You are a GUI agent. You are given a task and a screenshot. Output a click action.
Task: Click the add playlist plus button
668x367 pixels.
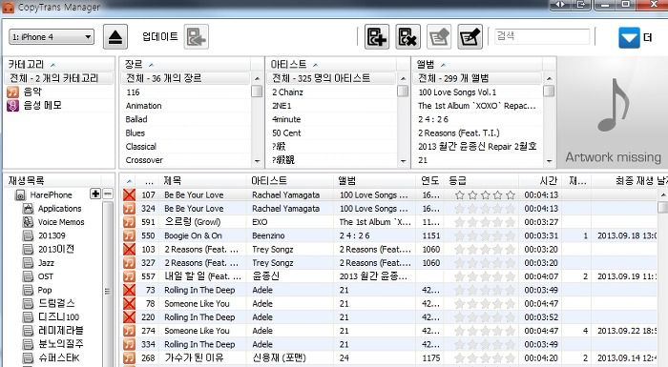click(95, 194)
